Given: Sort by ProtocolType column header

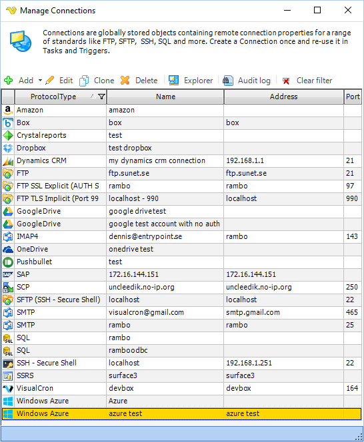Looking at the screenshot, I should point(53,97).
